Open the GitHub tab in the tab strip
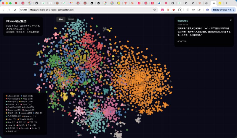This screenshot has height=138, width=237. click(36, 3)
